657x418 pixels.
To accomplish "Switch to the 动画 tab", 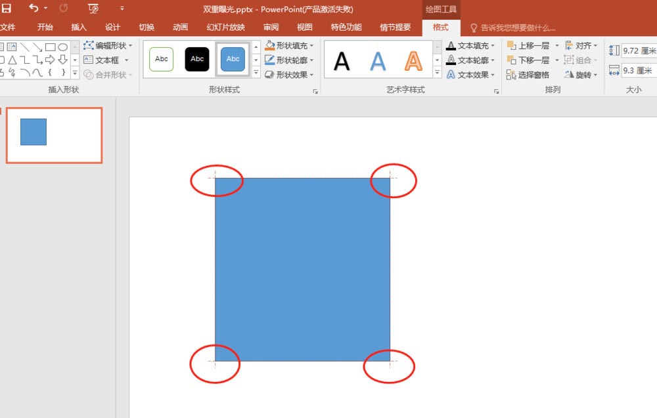I will point(180,27).
